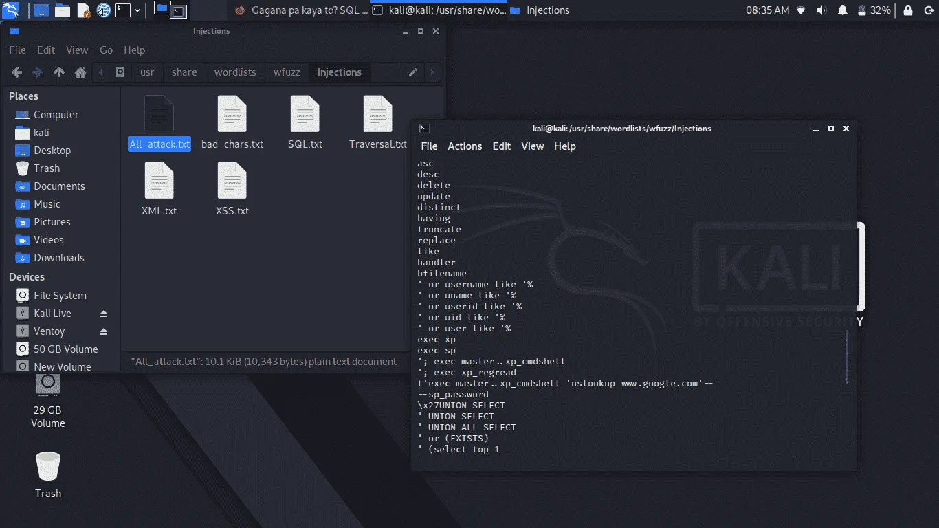The height and width of the screenshot is (528, 939).
Task: Select the Trash desktop icon
Action: coord(48,474)
